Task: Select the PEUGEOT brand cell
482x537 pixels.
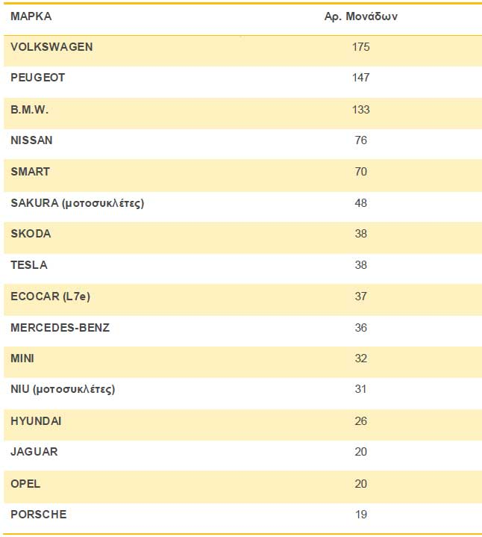Action: click(38, 78)
